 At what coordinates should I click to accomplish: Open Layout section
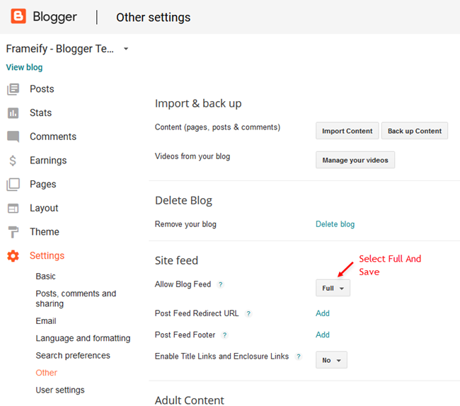point(44,208)
